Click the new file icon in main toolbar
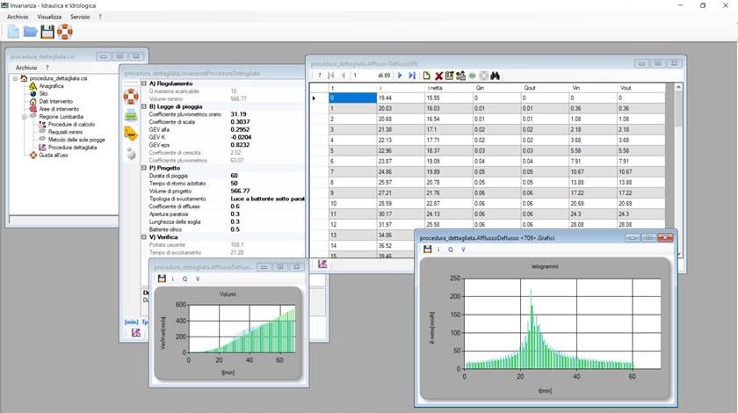738x413 pixels. tap(13, 32)
